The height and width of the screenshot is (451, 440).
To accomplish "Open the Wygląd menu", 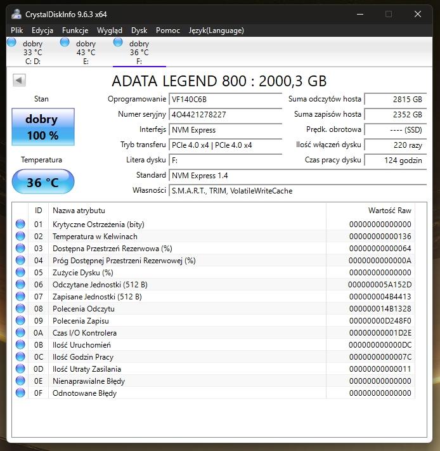I will tap(110, 30).
